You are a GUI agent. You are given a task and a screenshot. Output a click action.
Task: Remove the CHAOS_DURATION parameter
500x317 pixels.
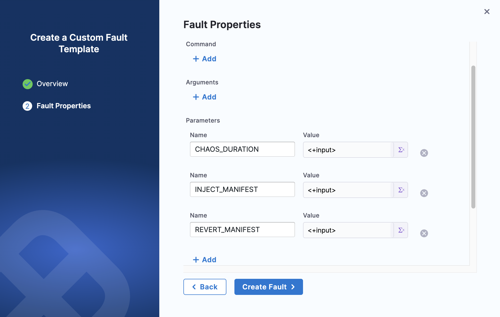tap(424, 153)
